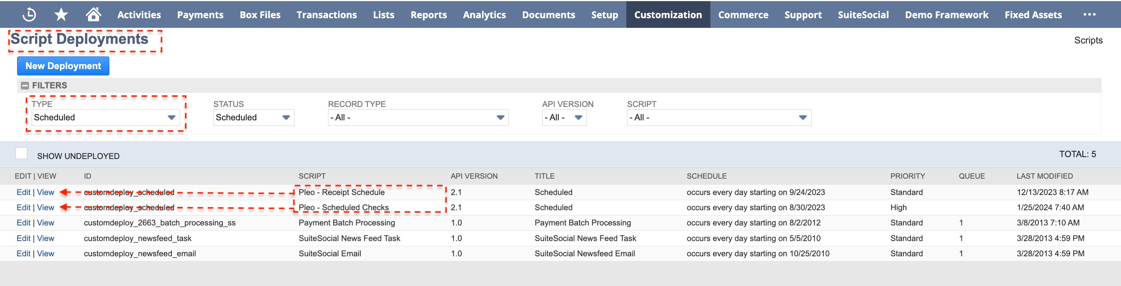Select the customdeploy_newsfeed_task ID cell

pyautogui.click(x=138, y=238)
